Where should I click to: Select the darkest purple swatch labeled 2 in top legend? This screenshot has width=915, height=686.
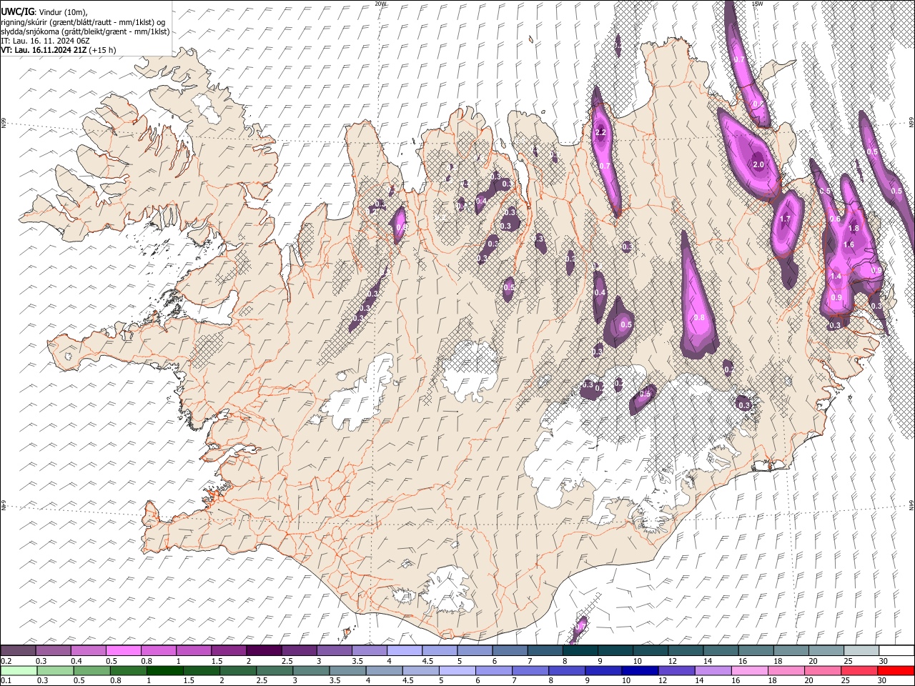tap(264, 650)
